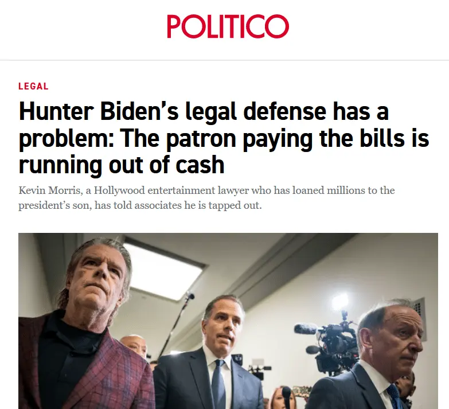The height and width of the screenshot is (409, 449).
Task: Click the Kevin Morris subheadline text
Action: pyautogui.click(x=206, y=198)
